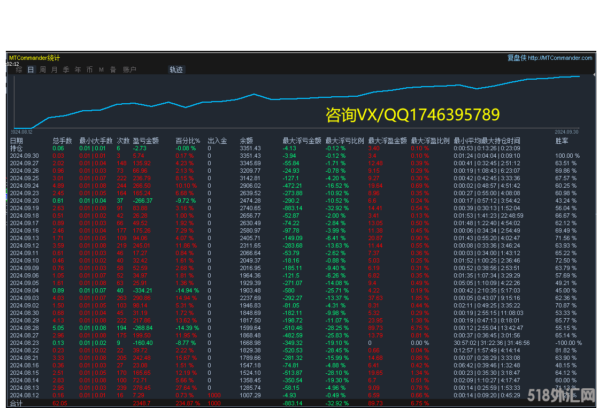
Task: Open the 备 tab
Action: [113, 70]
